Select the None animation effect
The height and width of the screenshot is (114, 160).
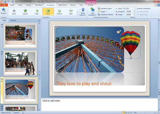pyautogui.click(x=14, y=12)
